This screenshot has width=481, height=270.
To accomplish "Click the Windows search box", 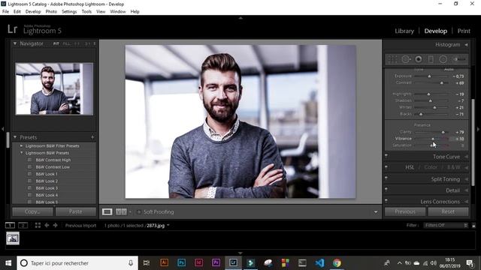I will coord(77,263).
